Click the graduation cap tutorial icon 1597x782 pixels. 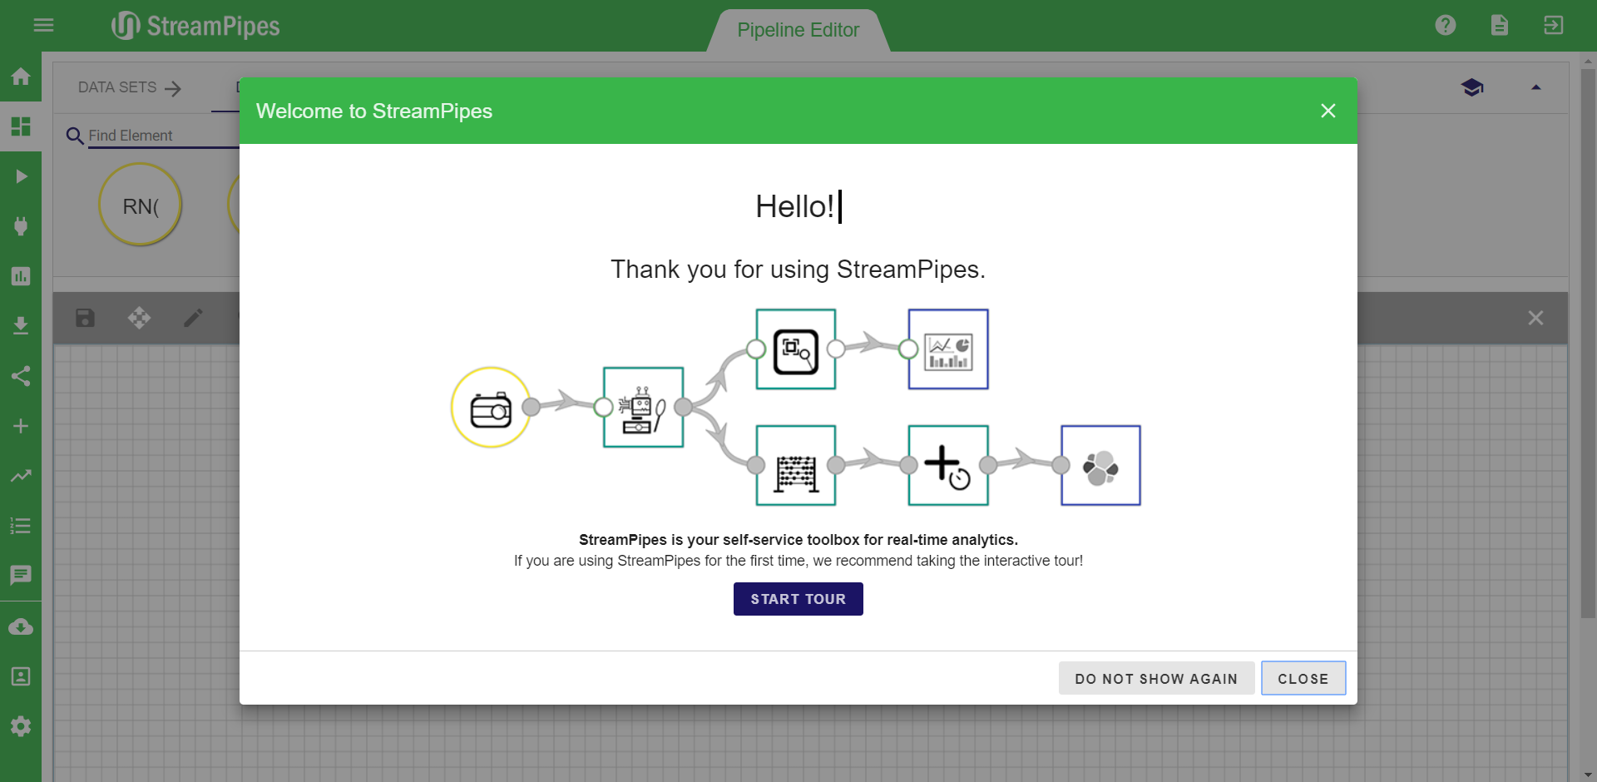coord(1471,87)
